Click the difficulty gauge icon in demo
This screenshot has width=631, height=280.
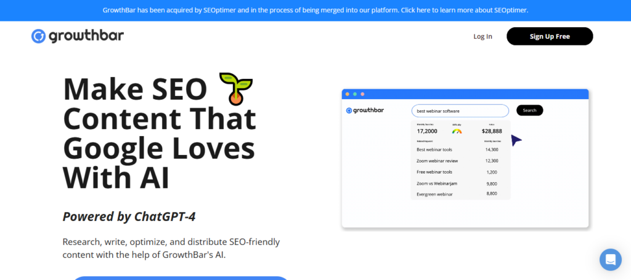tap(457, 131)
